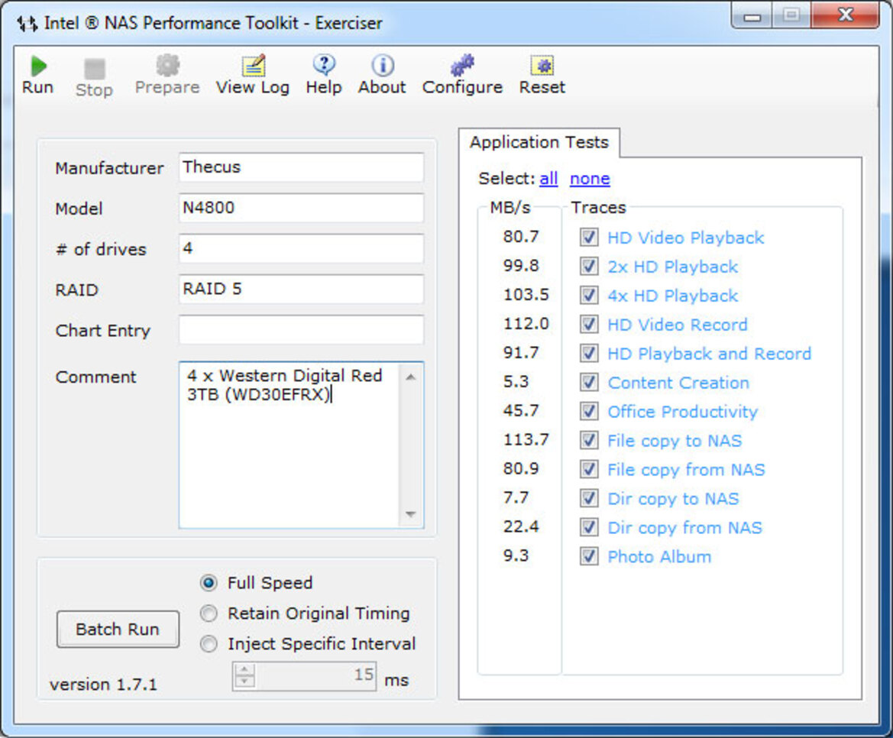Uncheck HD Video Playback checkbox
The height and width of the screenshot is (738, 893).
click(x=589, y=237)
